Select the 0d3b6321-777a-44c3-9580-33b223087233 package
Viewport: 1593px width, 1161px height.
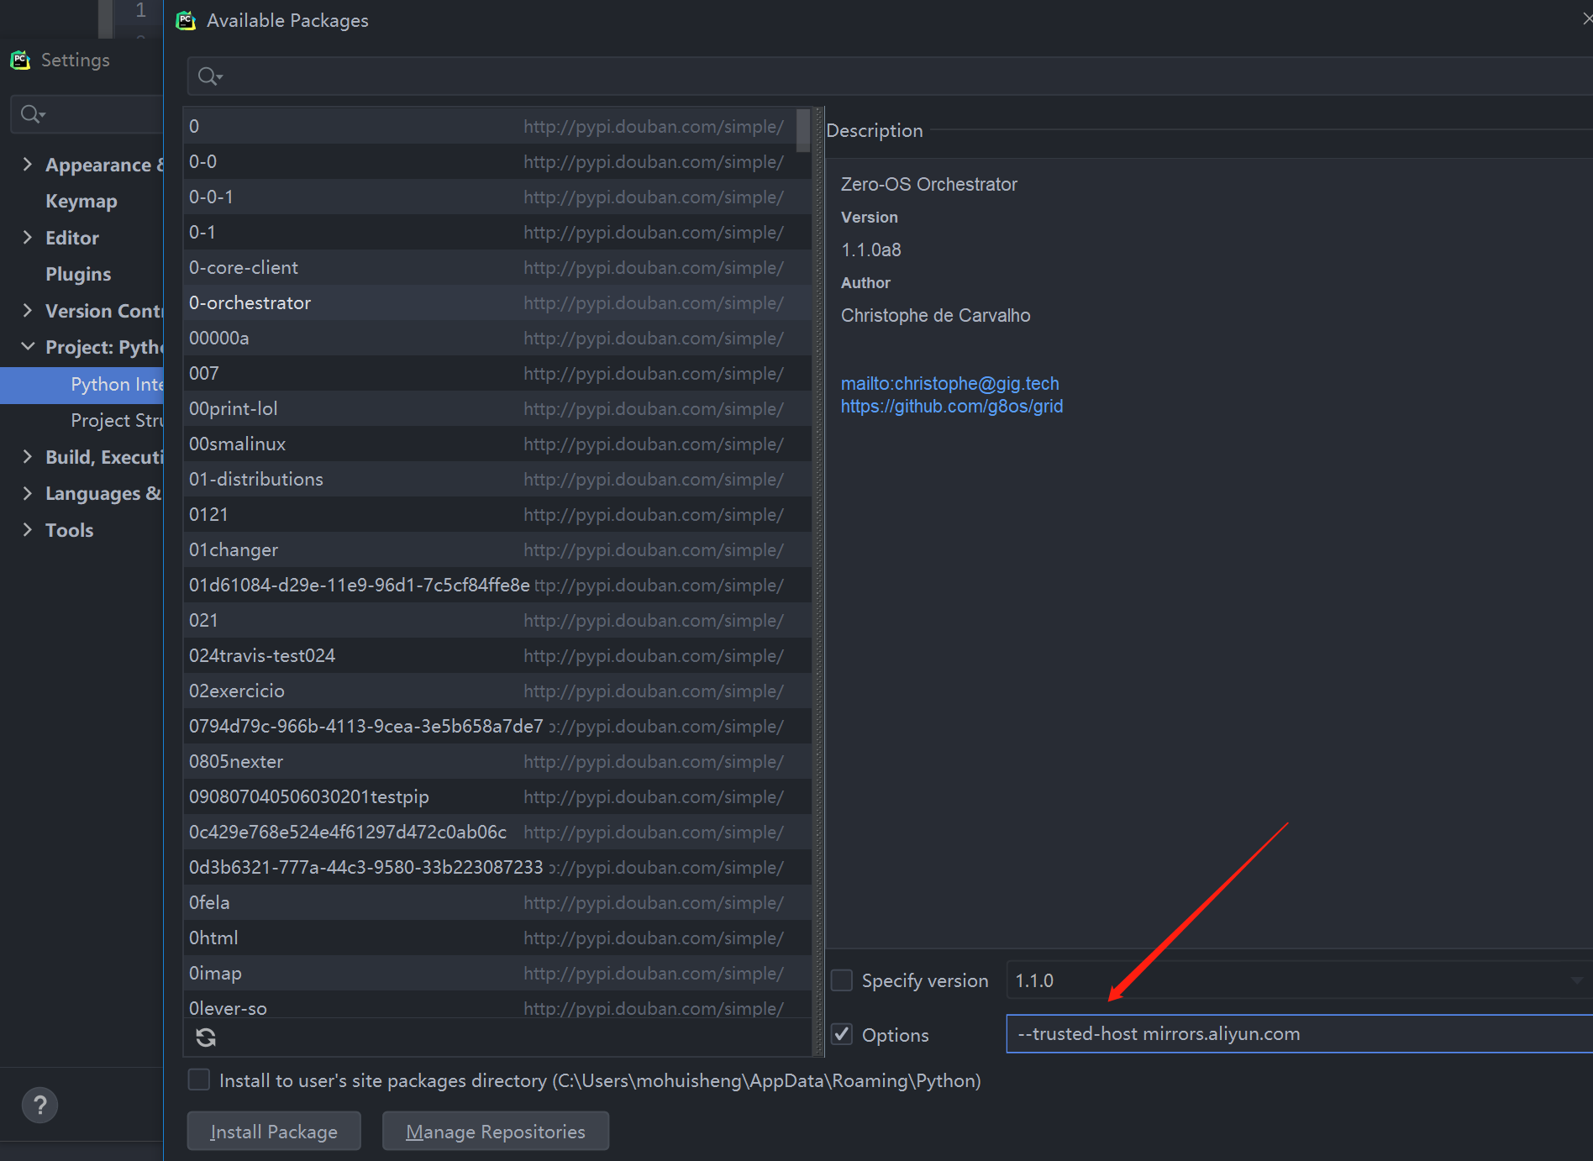(x=497, y=867)
